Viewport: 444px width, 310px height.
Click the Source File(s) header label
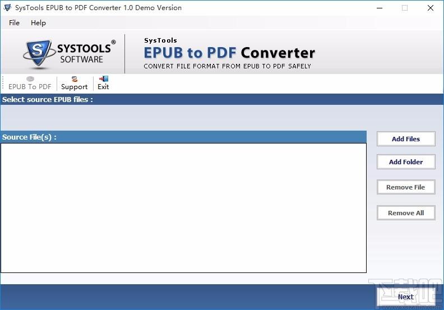click(30, 137)
